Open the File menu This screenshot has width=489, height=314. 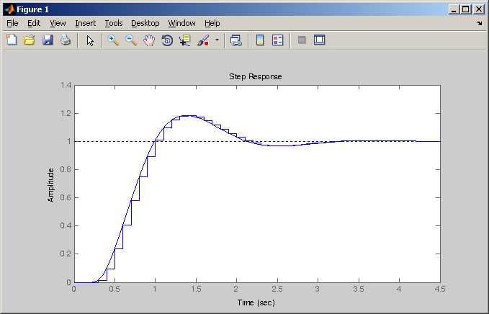coord(12,23)
